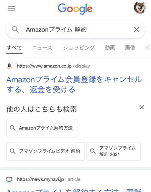Open the Shiba dog profile avatar
The image size is (151, 192).
[140, 7]
